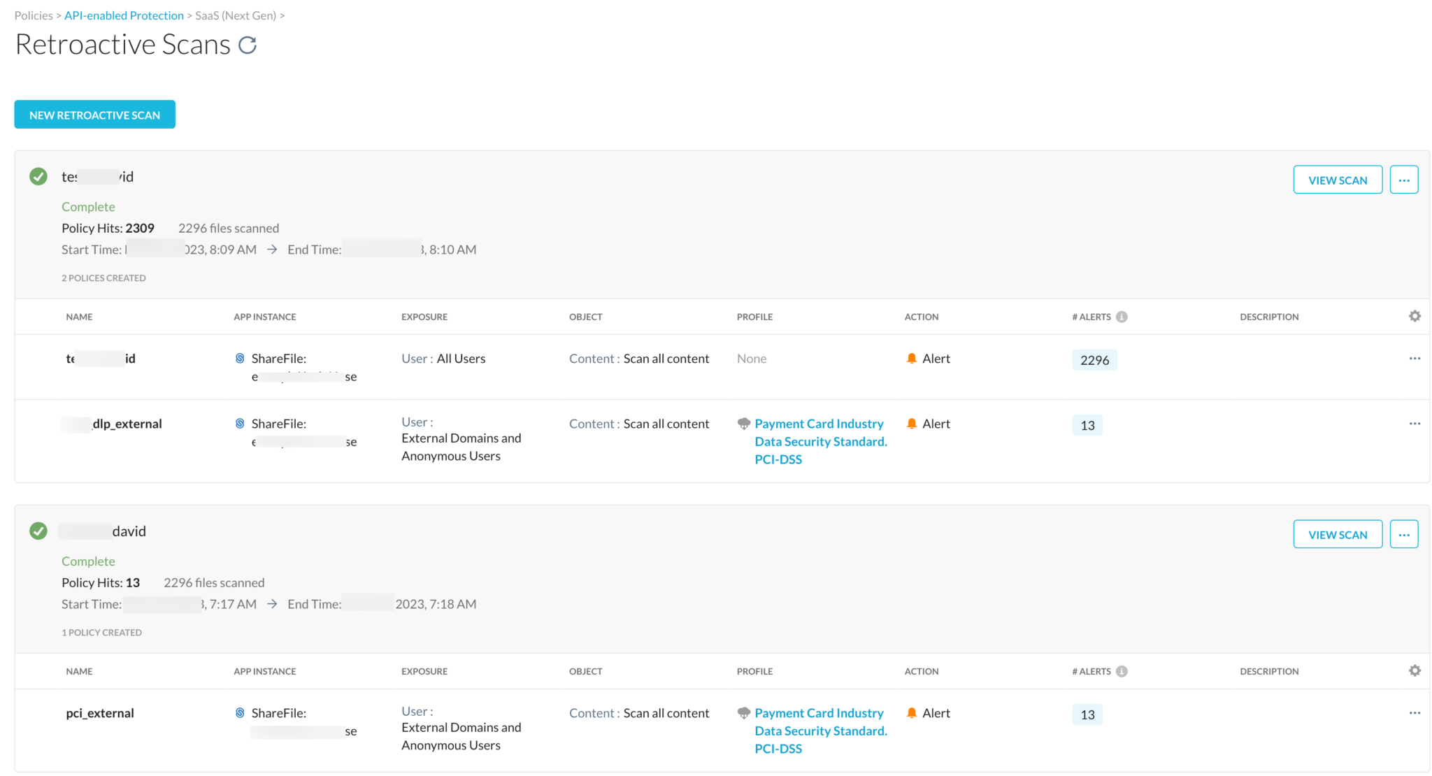1432x776 pixels.
Task: Click VIEW SCAN on the first completed scan
Action: 1338,179
